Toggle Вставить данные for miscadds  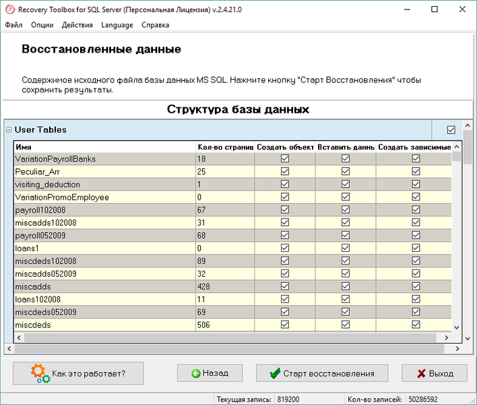(x=346, y=287)
